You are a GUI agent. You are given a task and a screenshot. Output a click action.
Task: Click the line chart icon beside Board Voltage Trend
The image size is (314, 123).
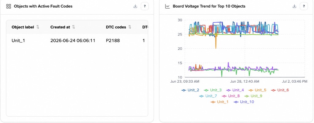[x=167, y=6]
